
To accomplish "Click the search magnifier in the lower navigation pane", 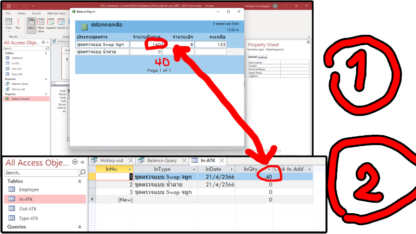I will [82, 173].
